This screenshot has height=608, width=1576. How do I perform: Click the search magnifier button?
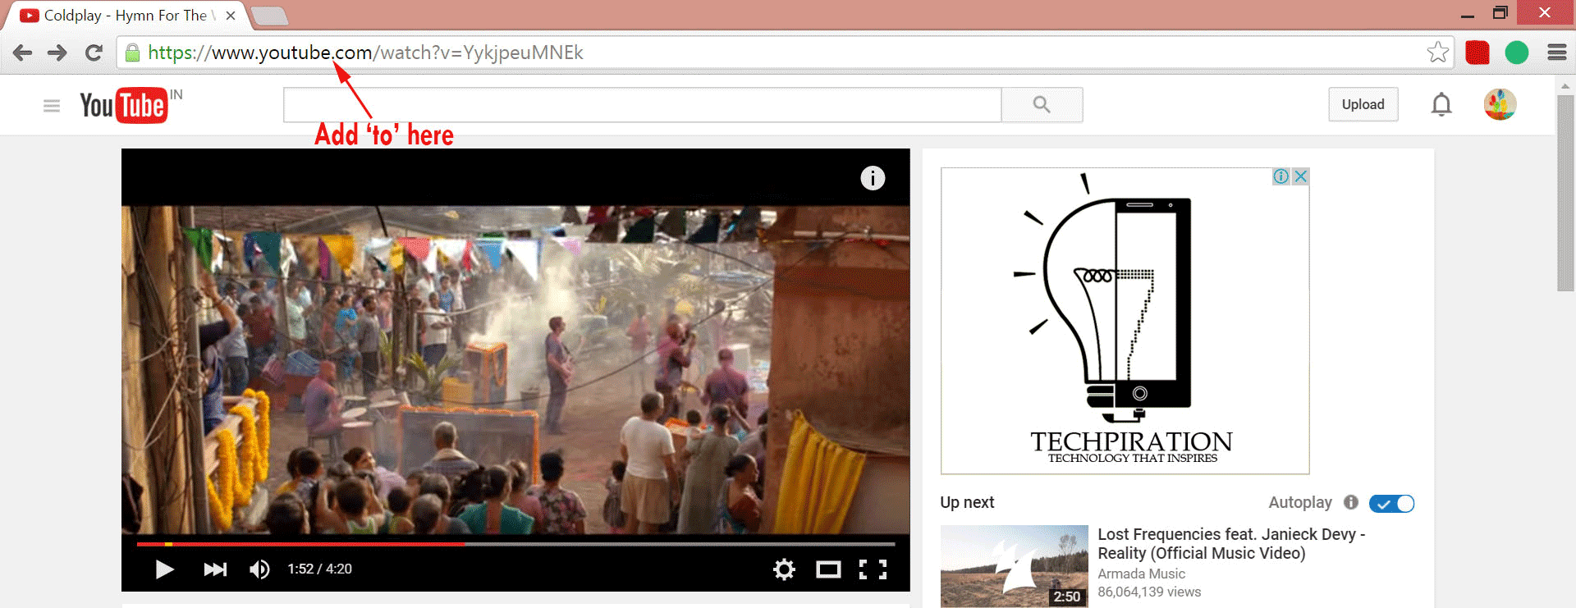[1042, 105]
